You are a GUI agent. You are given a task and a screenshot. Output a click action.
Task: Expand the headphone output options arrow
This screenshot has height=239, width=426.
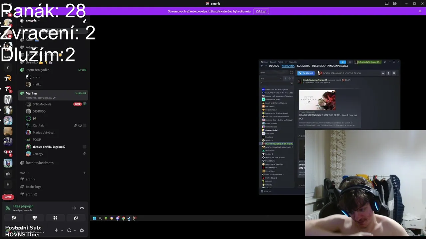click(x=75, y=230)
